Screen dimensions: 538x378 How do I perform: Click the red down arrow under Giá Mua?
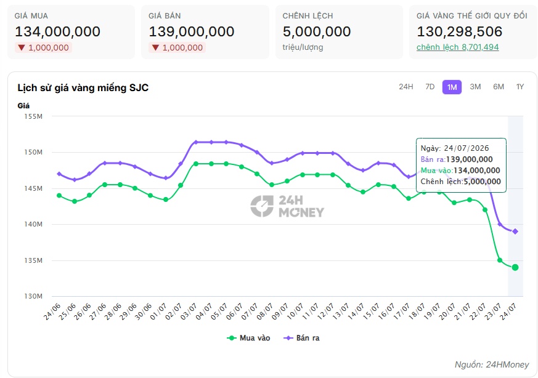click(x=22, y=47)
